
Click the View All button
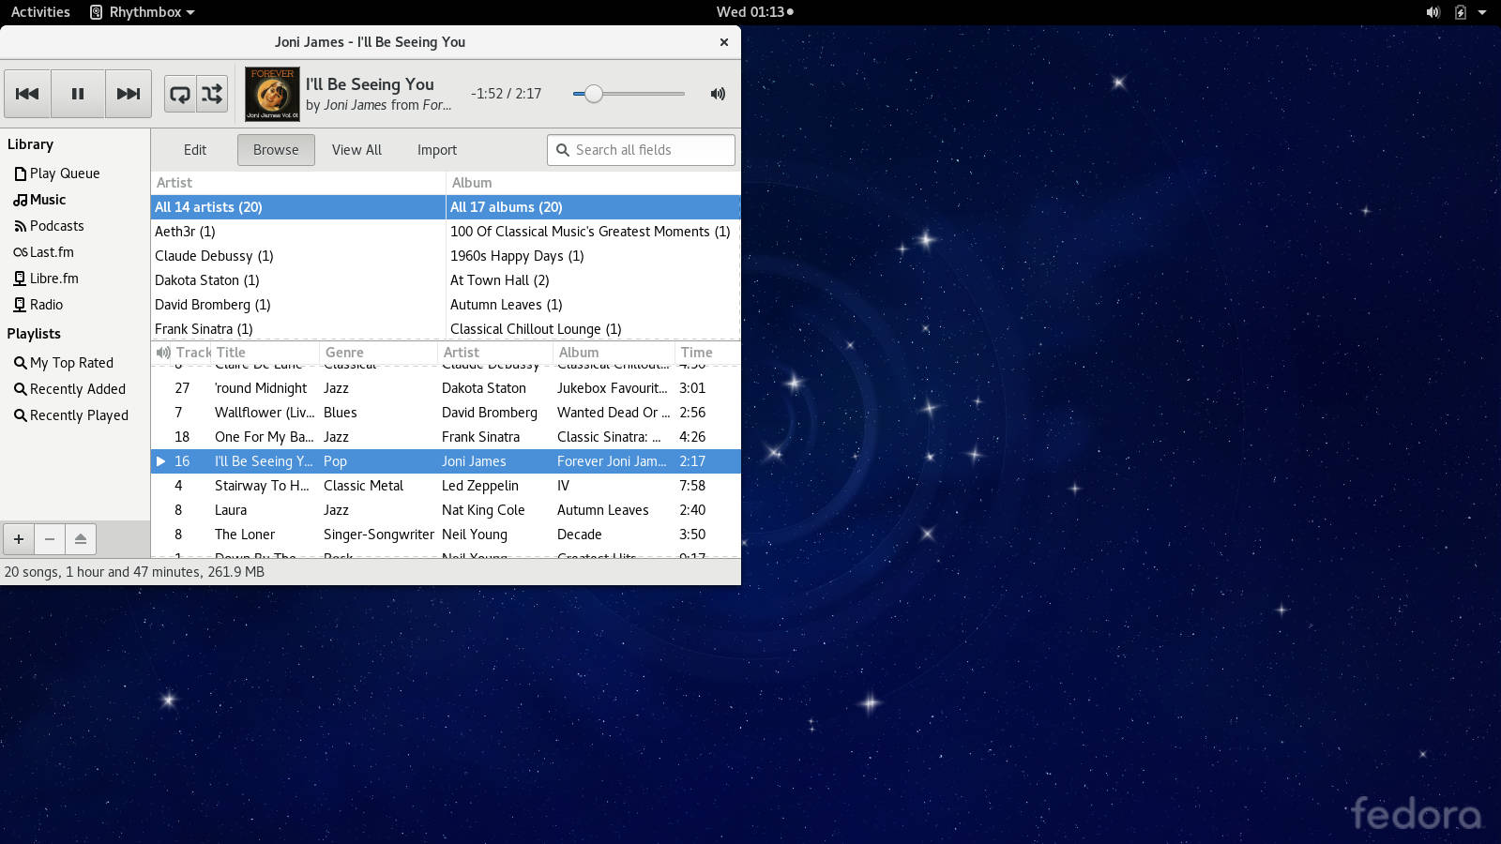pos(356,150)
